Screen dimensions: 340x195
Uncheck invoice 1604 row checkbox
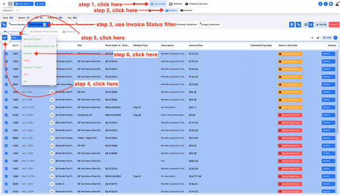click(x=6, y=77)
